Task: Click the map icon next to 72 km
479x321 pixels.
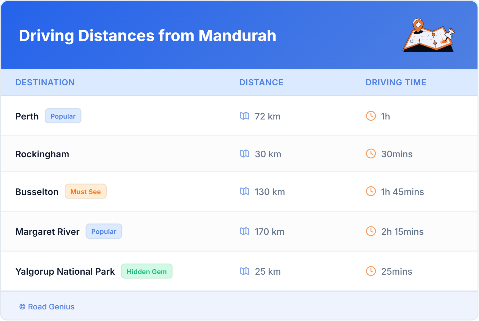Action: coord(245,116)
